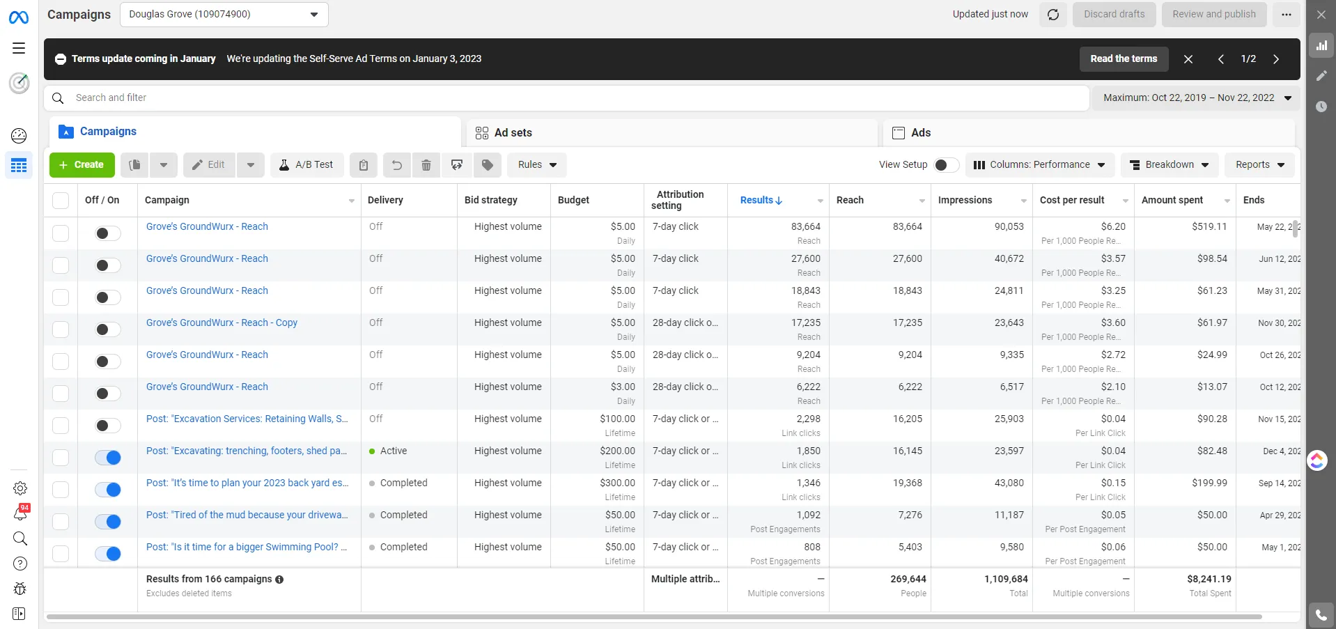This screenshot has height=629, width=1336.
Task: Open the Columns: Performance dropdown
Action: click(1040, 165)
